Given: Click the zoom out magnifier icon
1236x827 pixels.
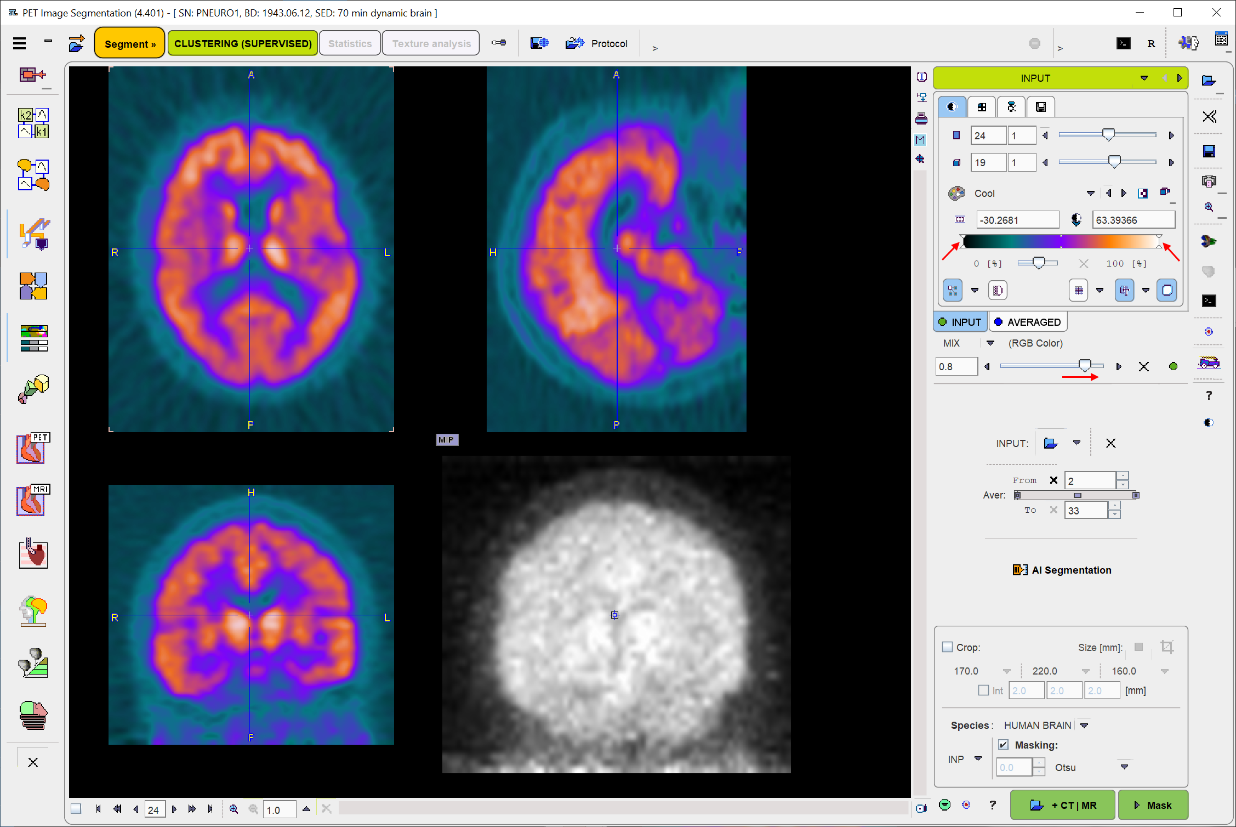Looking at the screenshot, I should 253,809.
